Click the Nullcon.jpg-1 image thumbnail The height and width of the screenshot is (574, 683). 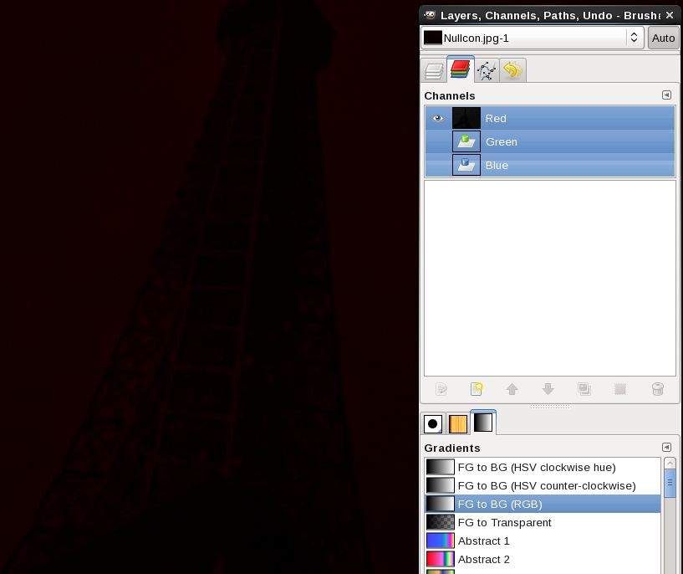tap(433, 38)
